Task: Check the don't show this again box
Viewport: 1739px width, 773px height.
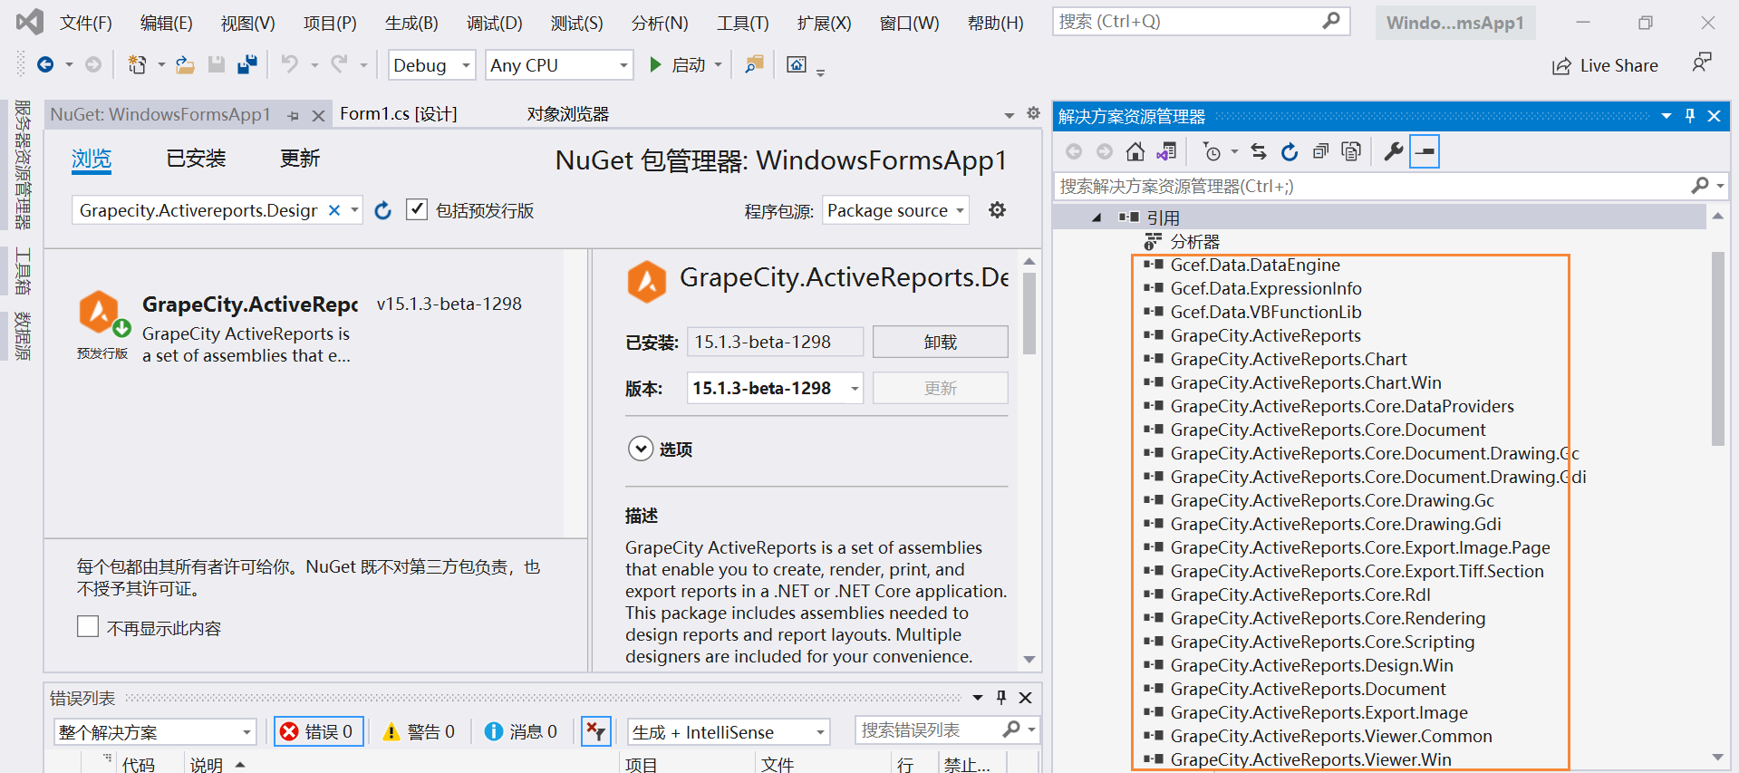Action: (88, 626)
